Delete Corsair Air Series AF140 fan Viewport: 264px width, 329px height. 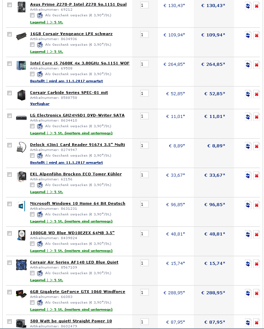point(256,264)
